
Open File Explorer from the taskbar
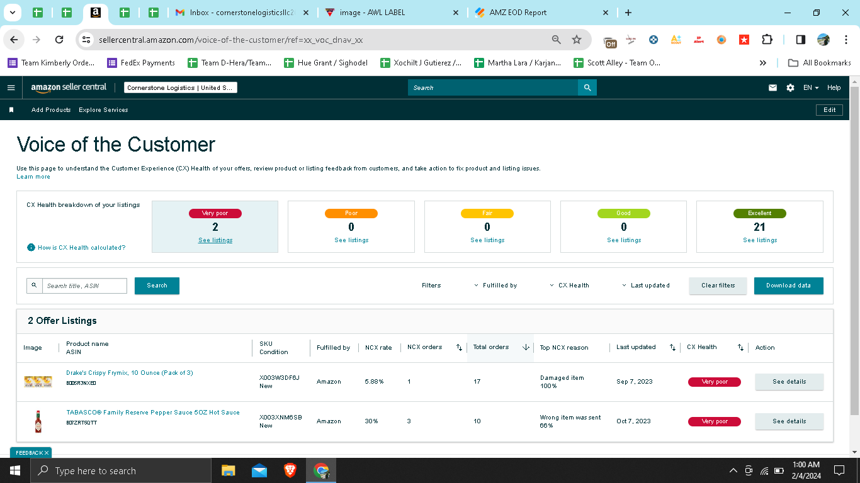click(228, 470)
